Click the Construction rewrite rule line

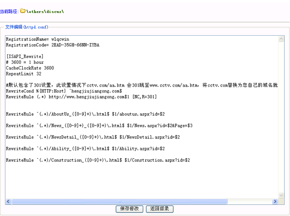pos(98,160)
